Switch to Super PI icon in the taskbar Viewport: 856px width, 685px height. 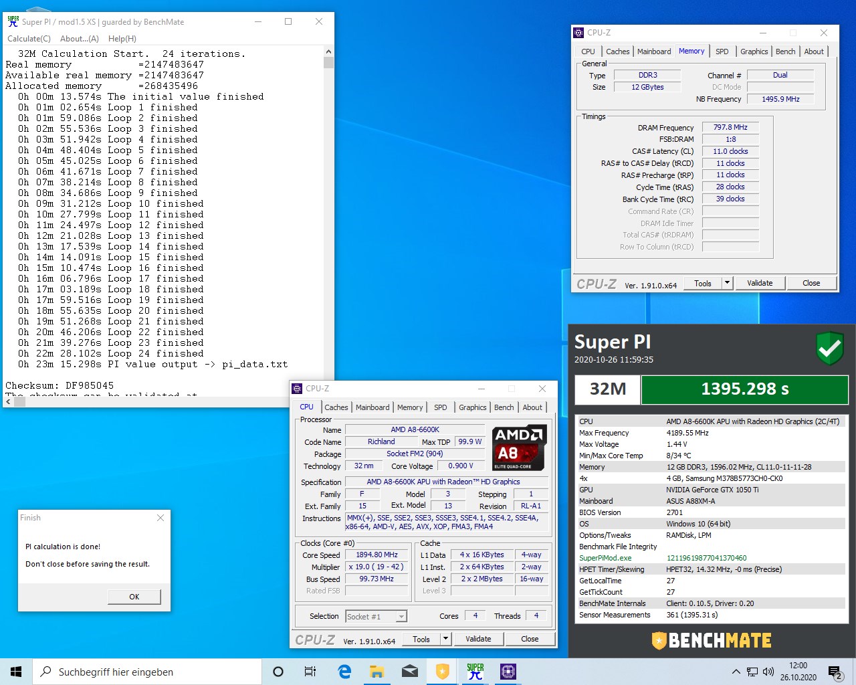pyautogui.click(x=475, y=672)
